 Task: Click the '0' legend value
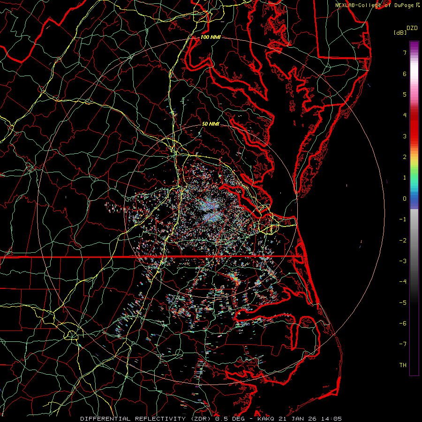pos(405,199)
